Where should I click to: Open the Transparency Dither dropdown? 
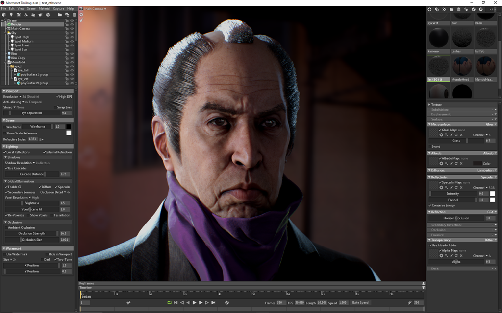[x=490, y=240]
